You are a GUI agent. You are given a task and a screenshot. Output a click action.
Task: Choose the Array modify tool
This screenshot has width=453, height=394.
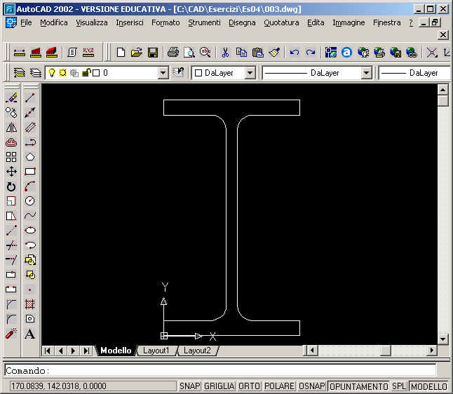[x=11, y=157]
